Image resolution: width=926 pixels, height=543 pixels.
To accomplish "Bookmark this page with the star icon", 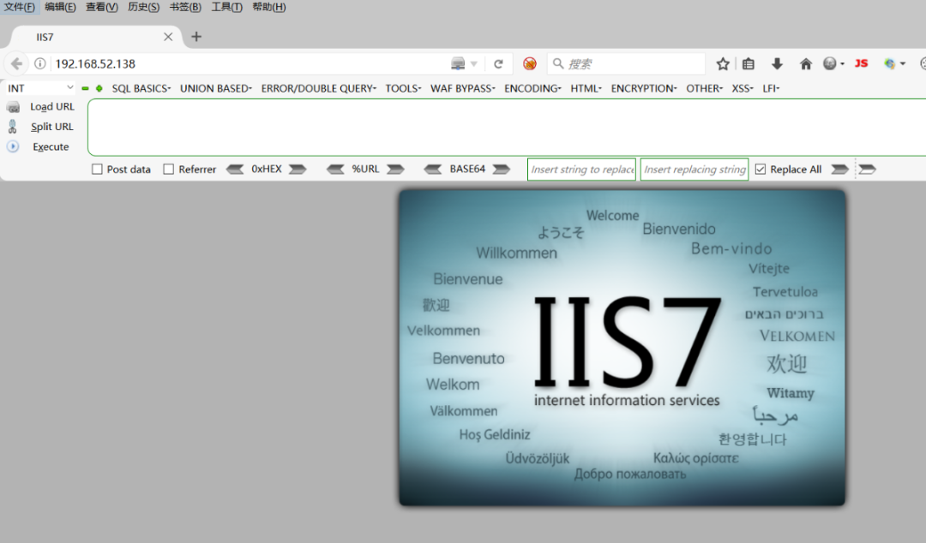I will tap(723, 64).
